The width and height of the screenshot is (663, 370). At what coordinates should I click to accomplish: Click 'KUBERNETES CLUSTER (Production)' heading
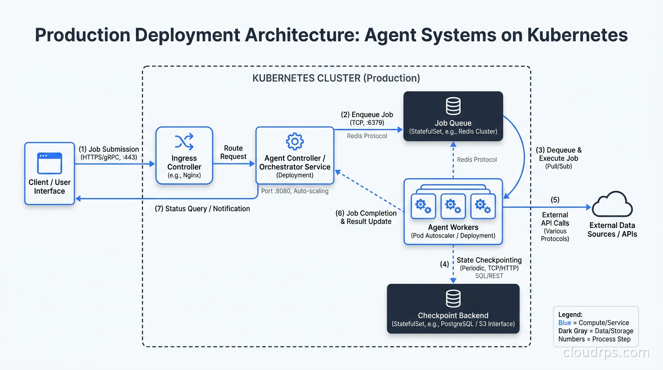[x=336, y=78]
